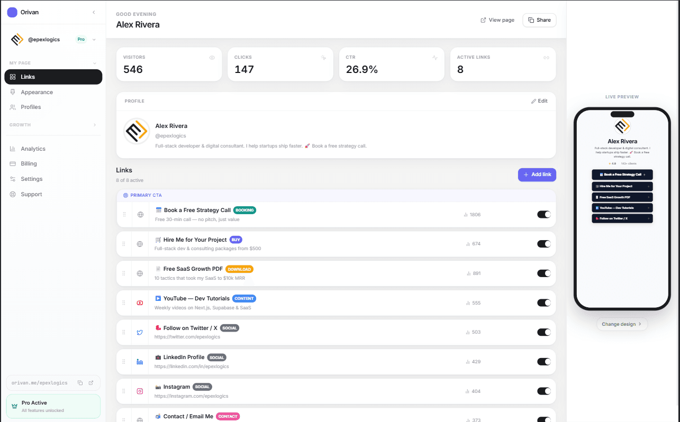Image resolution: width=680 pixels, height=422 pixels.
Task: Click Hire Me for Your Project in preview
Action: pyautogui.click(x=622, y=186)
